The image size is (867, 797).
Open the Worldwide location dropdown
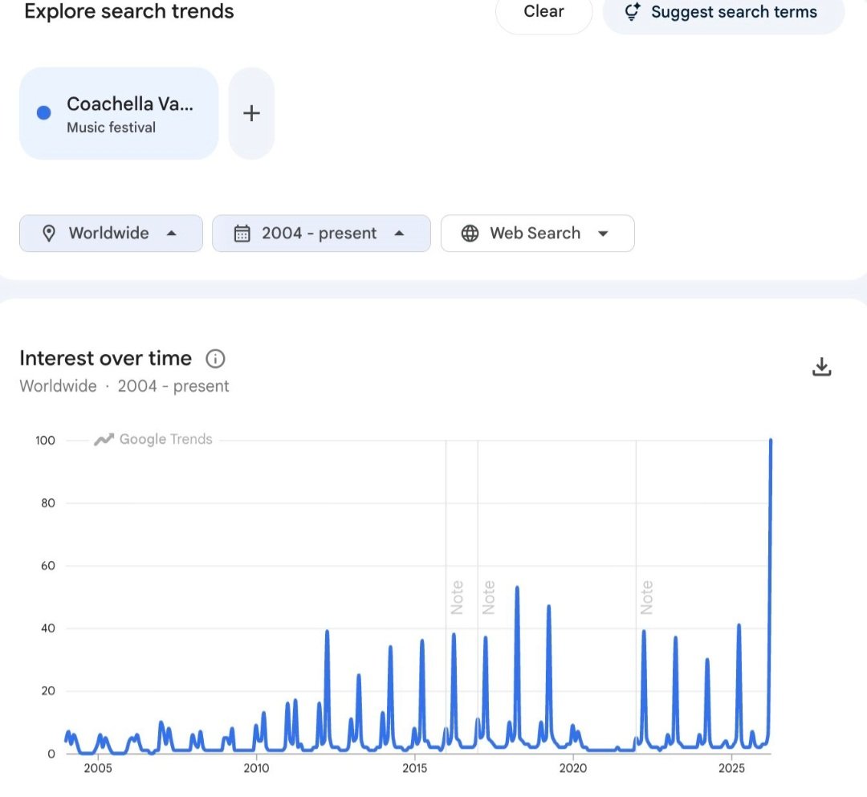point(111,234)
